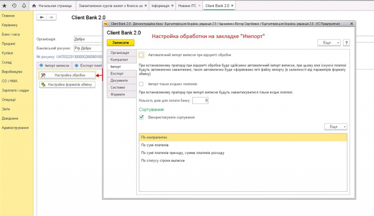This screenshot has height=216, width=374.
Task: Open the Банк і каса section
Action: [x=11, y=34]
